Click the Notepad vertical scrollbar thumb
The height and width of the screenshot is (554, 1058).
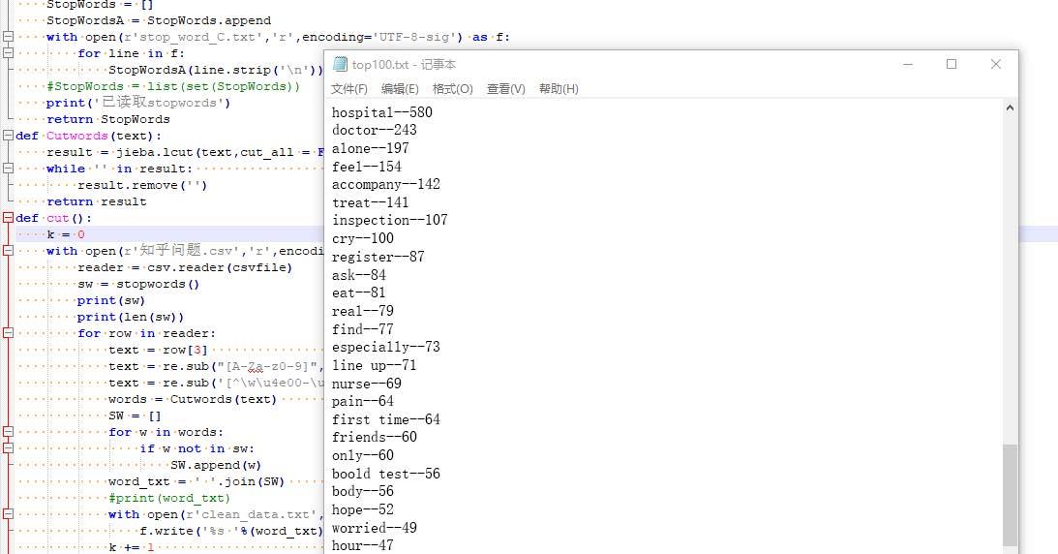point(1010,495)
